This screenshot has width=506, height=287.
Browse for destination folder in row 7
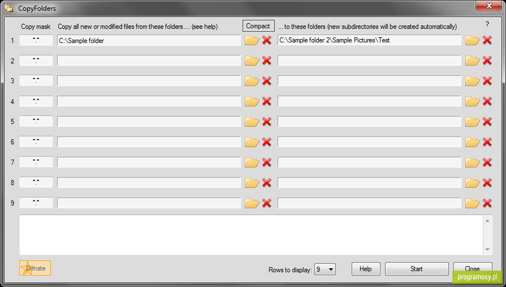click(473, 162)
